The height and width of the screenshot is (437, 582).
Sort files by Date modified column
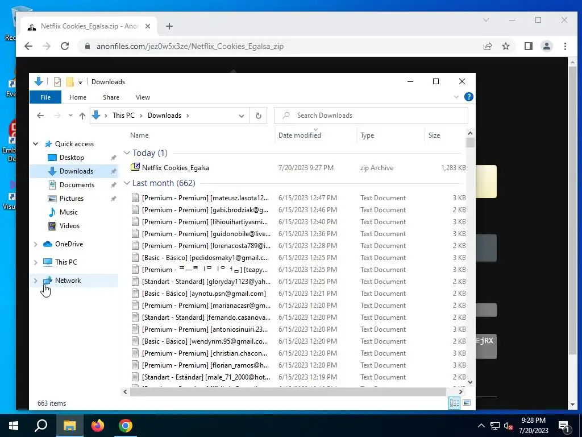300,135
